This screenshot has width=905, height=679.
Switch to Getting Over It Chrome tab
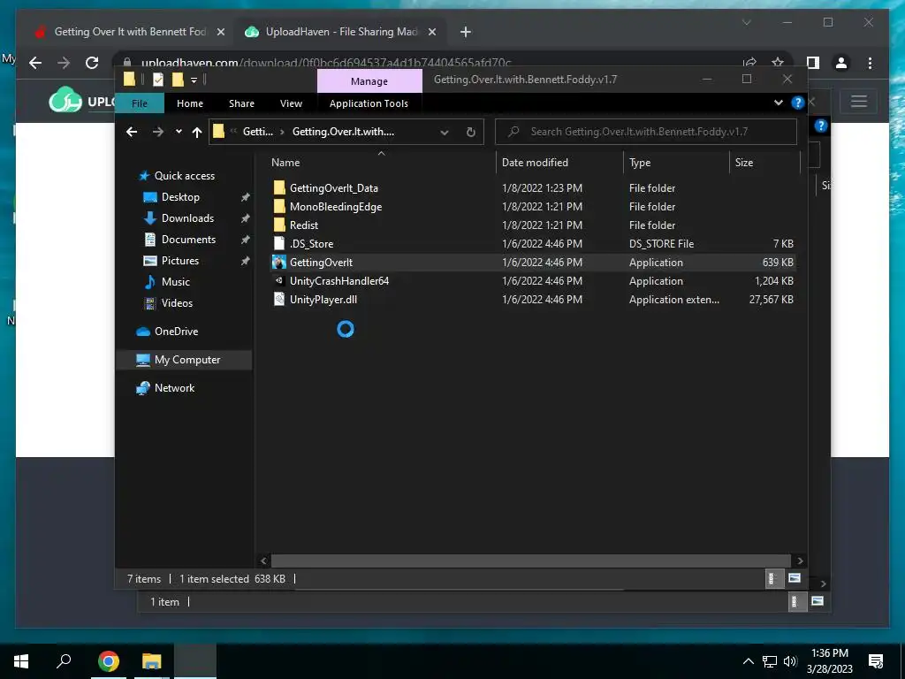pos(130,32)
